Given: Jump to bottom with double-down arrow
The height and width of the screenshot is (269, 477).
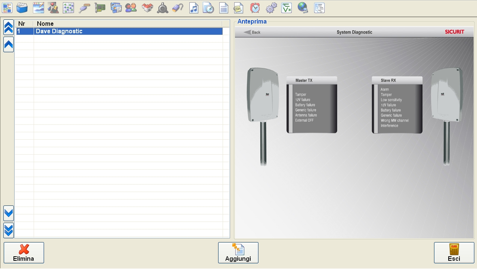Looking at the screenshot, I should coord(9,230).
